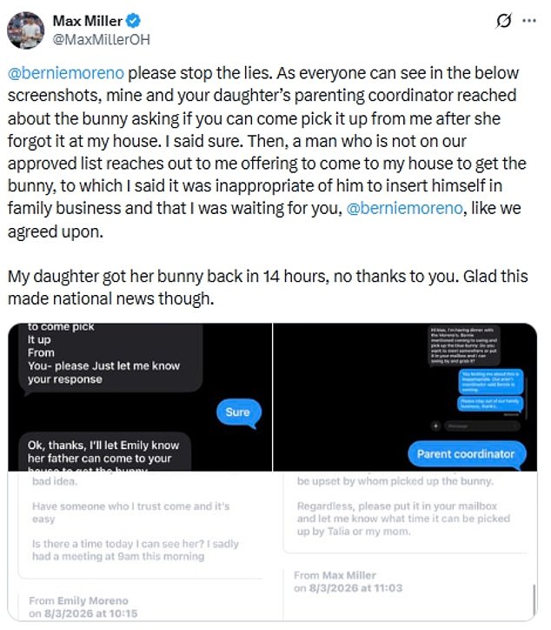The height and width of the screenshot is (630, 551).
Task: Open first @berniemoreno mention link
Action: [x=66, y=73]
